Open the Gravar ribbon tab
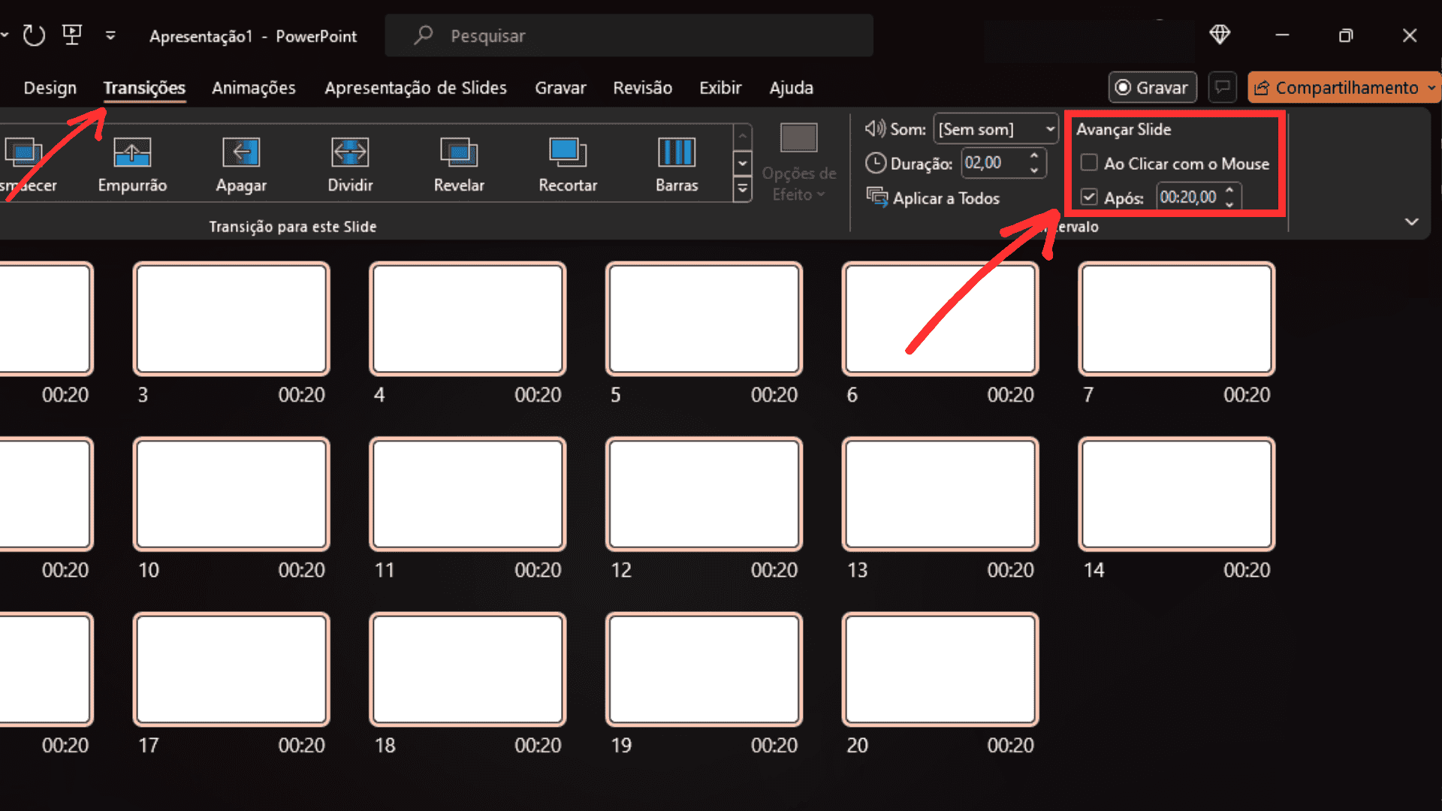The height and width of the screenshot is (811, 1442). pos(560,88)
